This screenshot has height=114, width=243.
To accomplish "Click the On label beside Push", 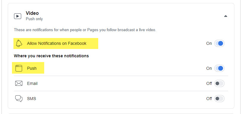I will 209,68.
